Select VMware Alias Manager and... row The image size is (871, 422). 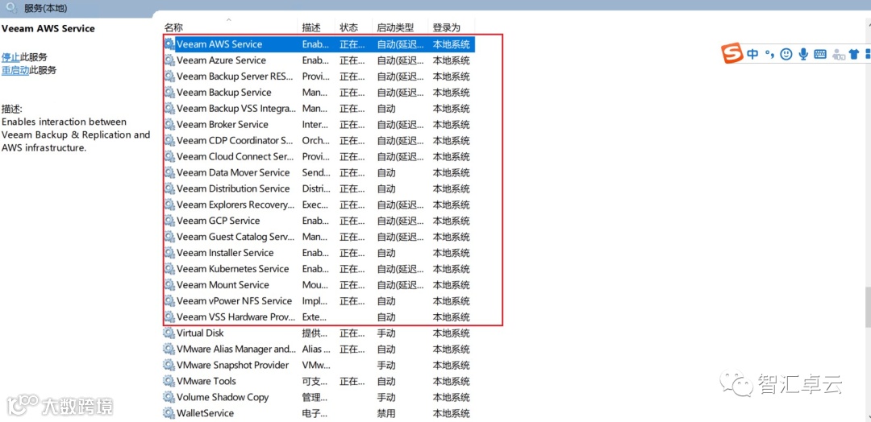pos(319,350)
